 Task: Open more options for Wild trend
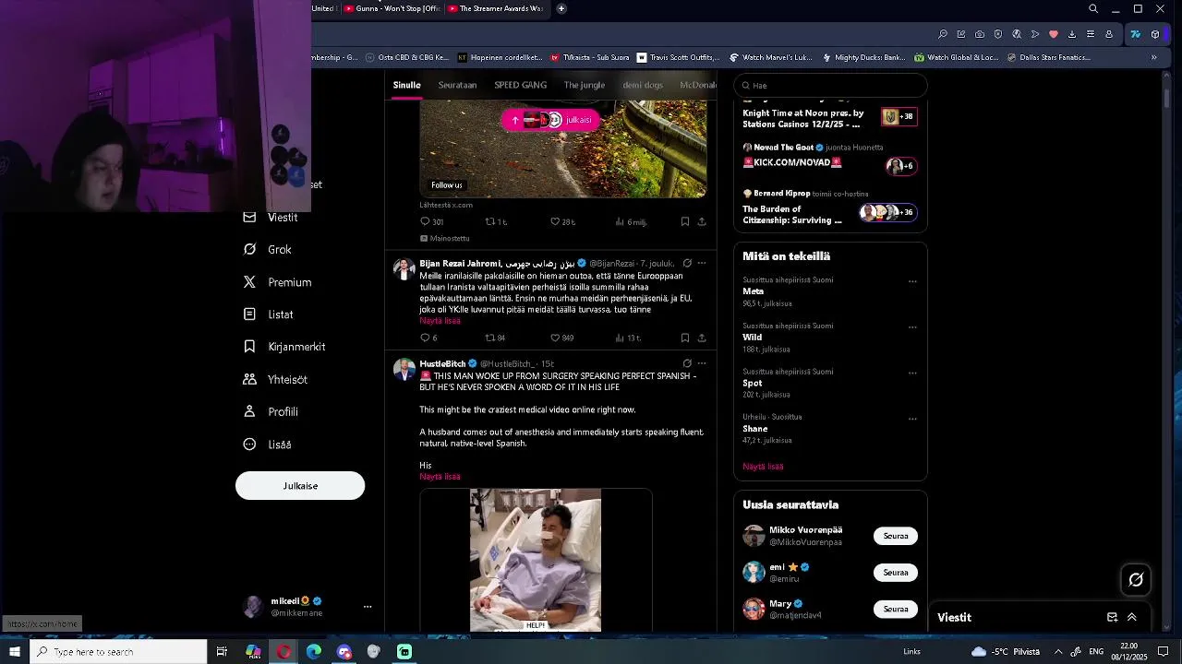coord(912,327)
